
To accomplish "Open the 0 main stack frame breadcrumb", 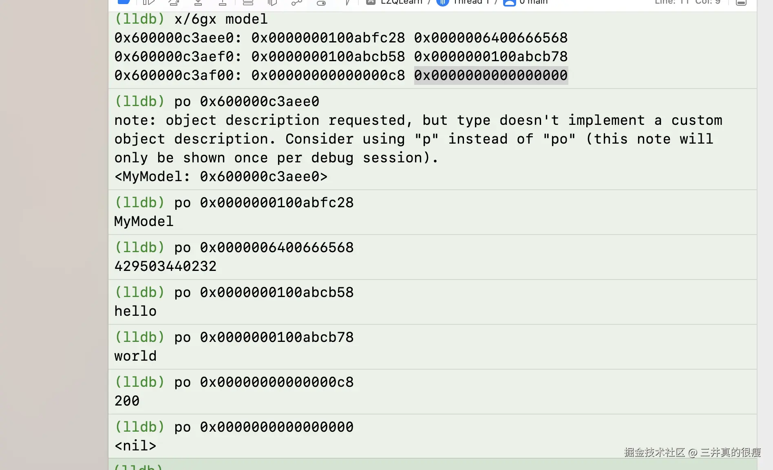I will click(x=526, y=2).
